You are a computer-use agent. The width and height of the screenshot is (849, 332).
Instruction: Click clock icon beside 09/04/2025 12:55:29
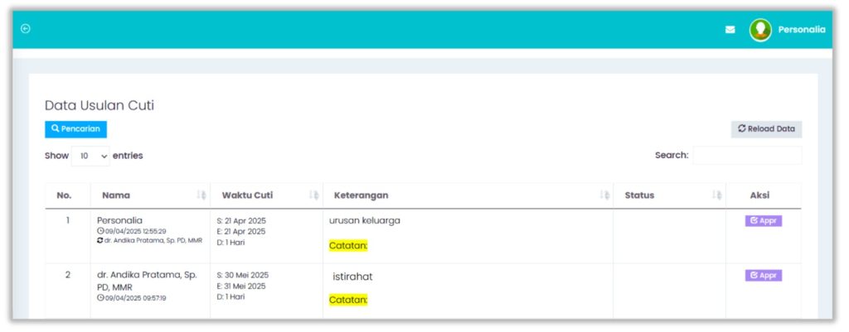coord(100,231)
